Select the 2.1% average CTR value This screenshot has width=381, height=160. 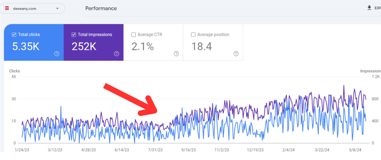point(143,47)
